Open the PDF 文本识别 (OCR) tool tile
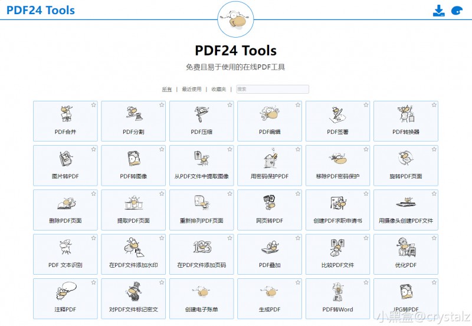 tap(65, 255)
